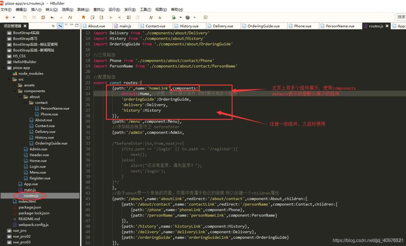Collapse the src folder in the tree
This screenshot has height=246, width=406.
tap(10, 80)
